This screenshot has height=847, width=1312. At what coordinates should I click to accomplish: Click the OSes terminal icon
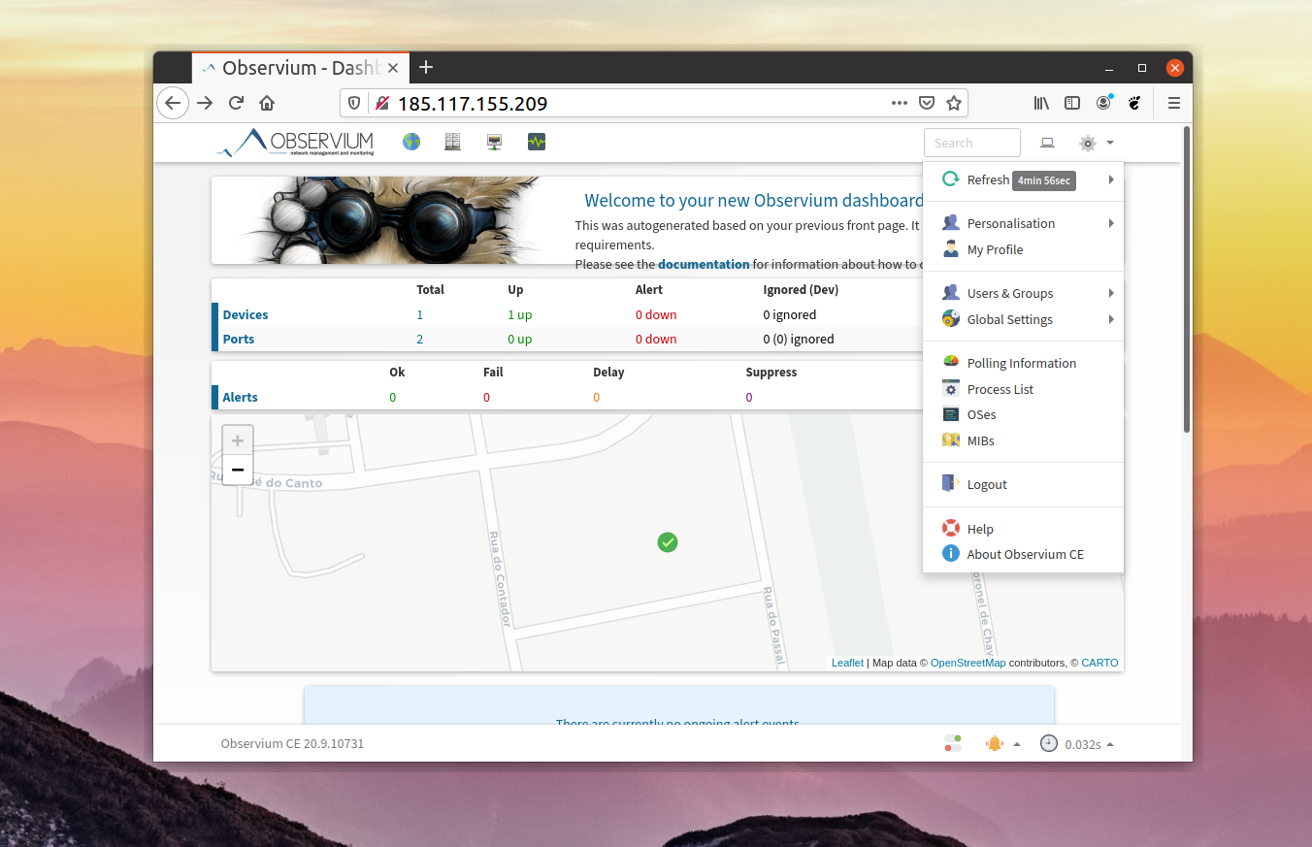pos(951,414)
